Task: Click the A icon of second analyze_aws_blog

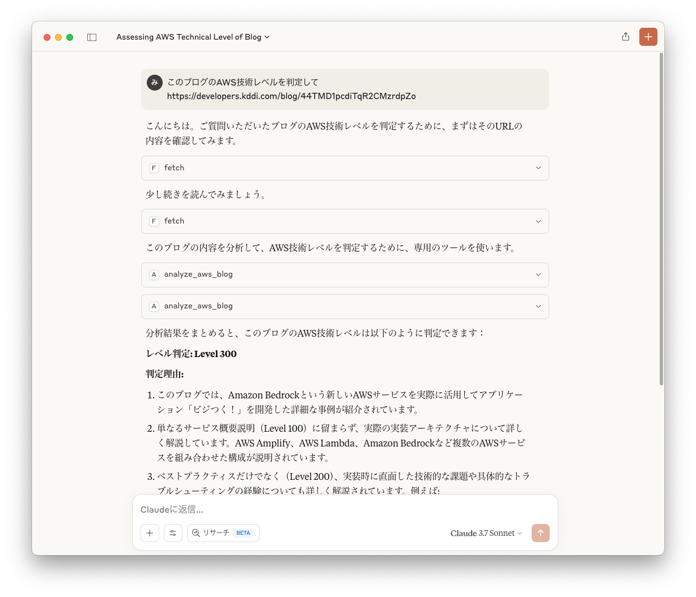Action: (x=154, y=306)
